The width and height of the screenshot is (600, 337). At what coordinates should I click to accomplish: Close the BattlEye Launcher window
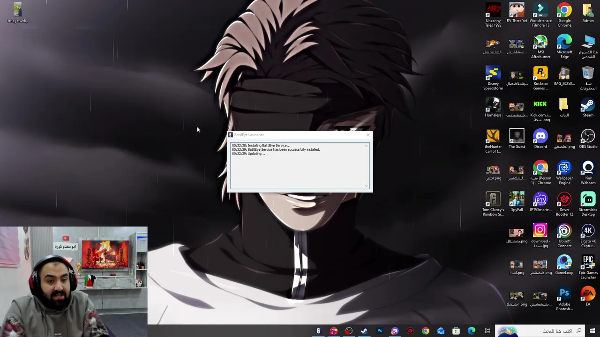[367, 135]
